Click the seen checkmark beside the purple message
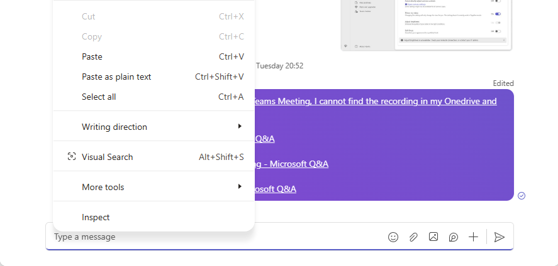 pos(522,195)
